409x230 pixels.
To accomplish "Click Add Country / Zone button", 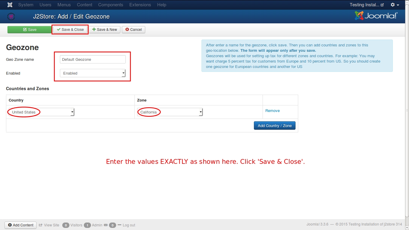I will pyautogui.click(x=275, y=125).
